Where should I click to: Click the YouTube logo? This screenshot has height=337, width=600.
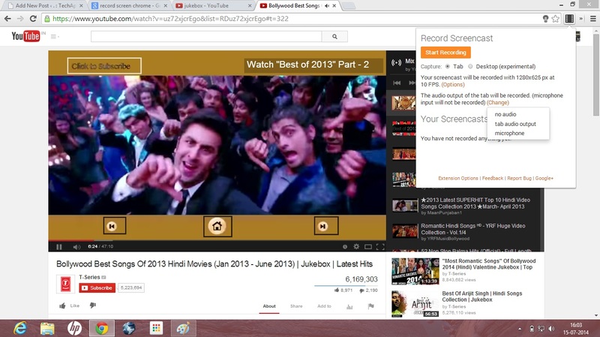[x=25, y=36]
